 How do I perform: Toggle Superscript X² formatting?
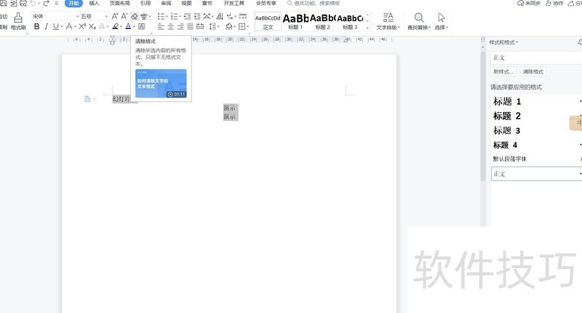tap(82, 26)
